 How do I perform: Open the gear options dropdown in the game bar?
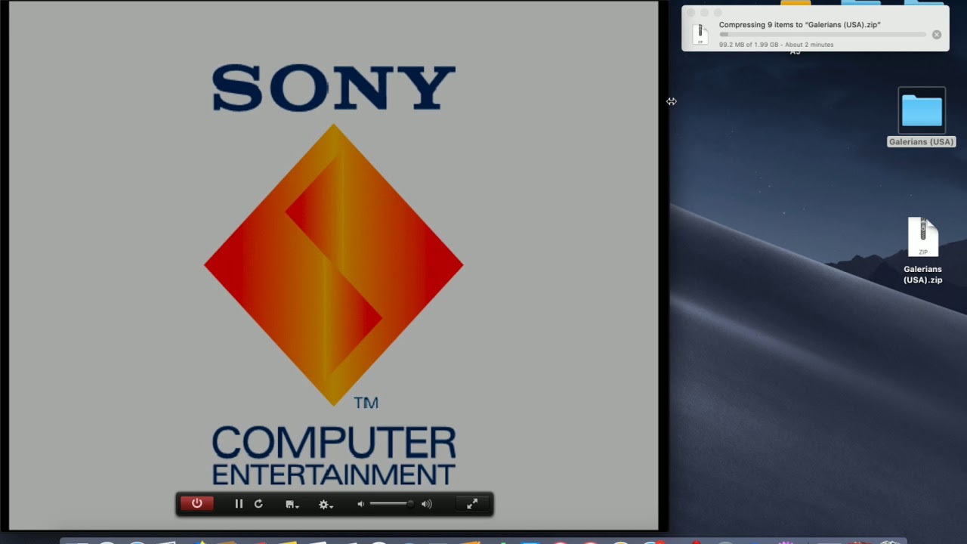pyautogui.click(x=326, y=505)
